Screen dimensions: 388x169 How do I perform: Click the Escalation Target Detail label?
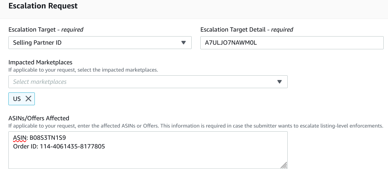(247, 30)
